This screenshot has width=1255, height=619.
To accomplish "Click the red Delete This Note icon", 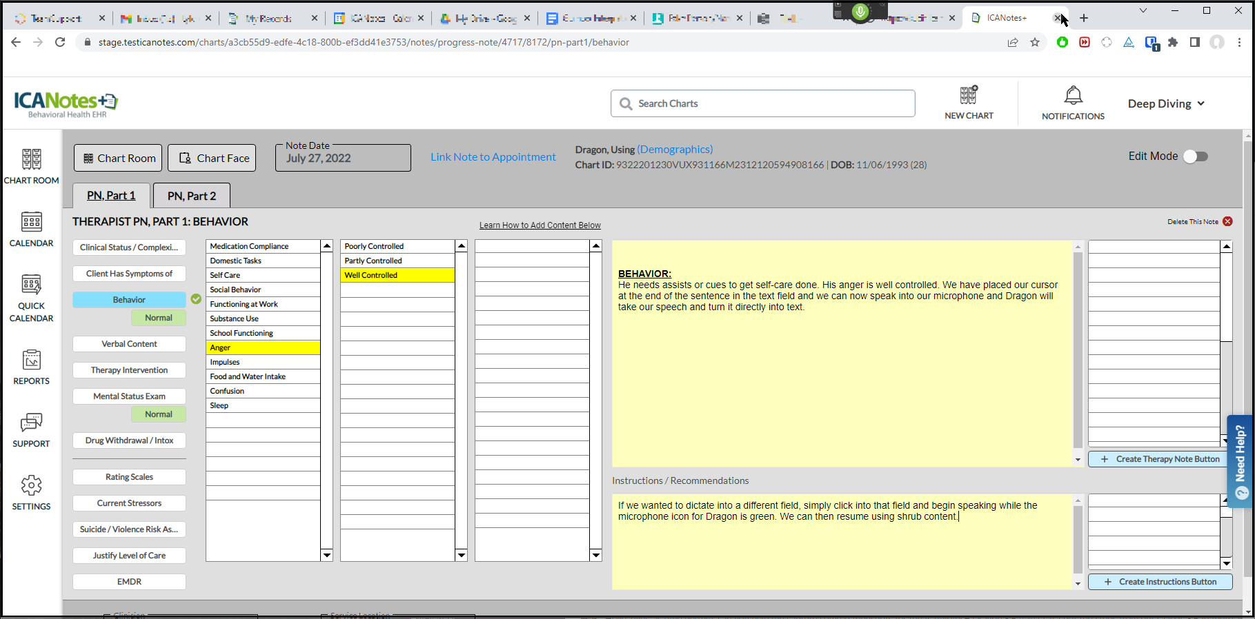I will [x=1227, y=221].
